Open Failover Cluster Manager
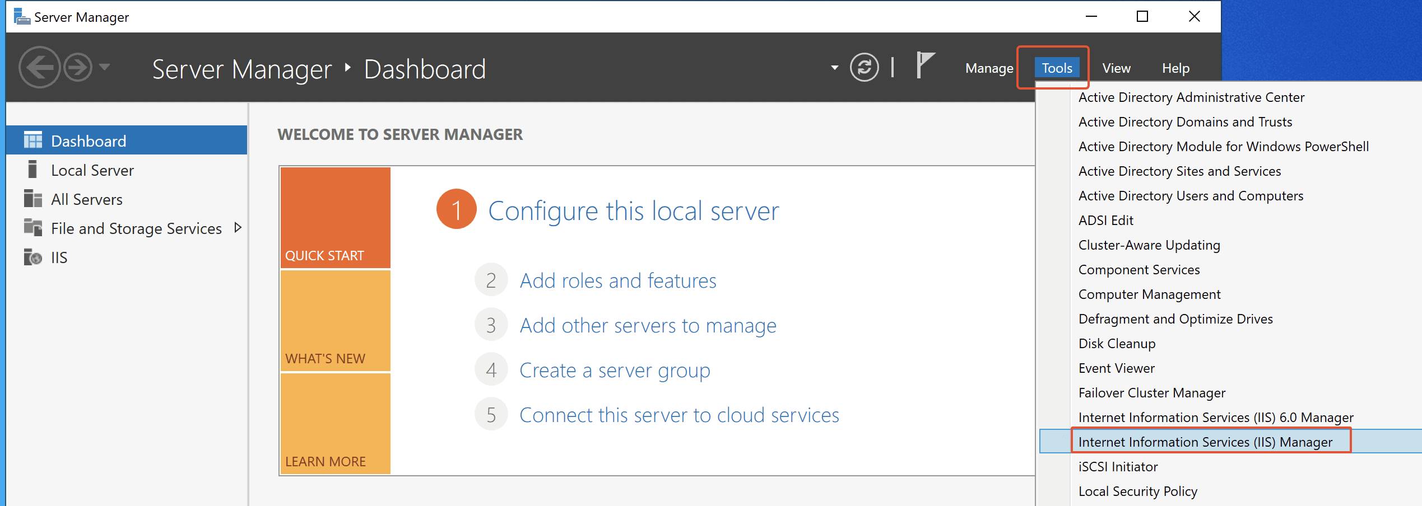1422x506 pixels. [1151, 393]
